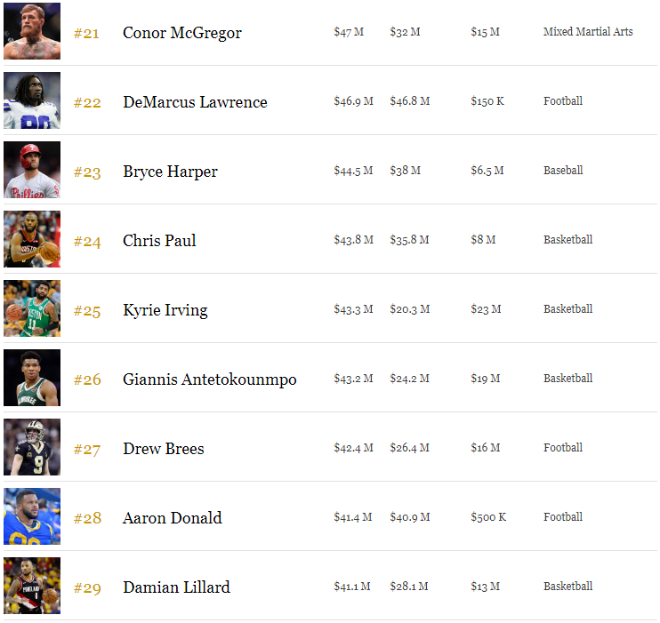Open Giannis Antetokounmpo's photo thumbnail
This screenshot has width=660, height=623.
point(32,378)
